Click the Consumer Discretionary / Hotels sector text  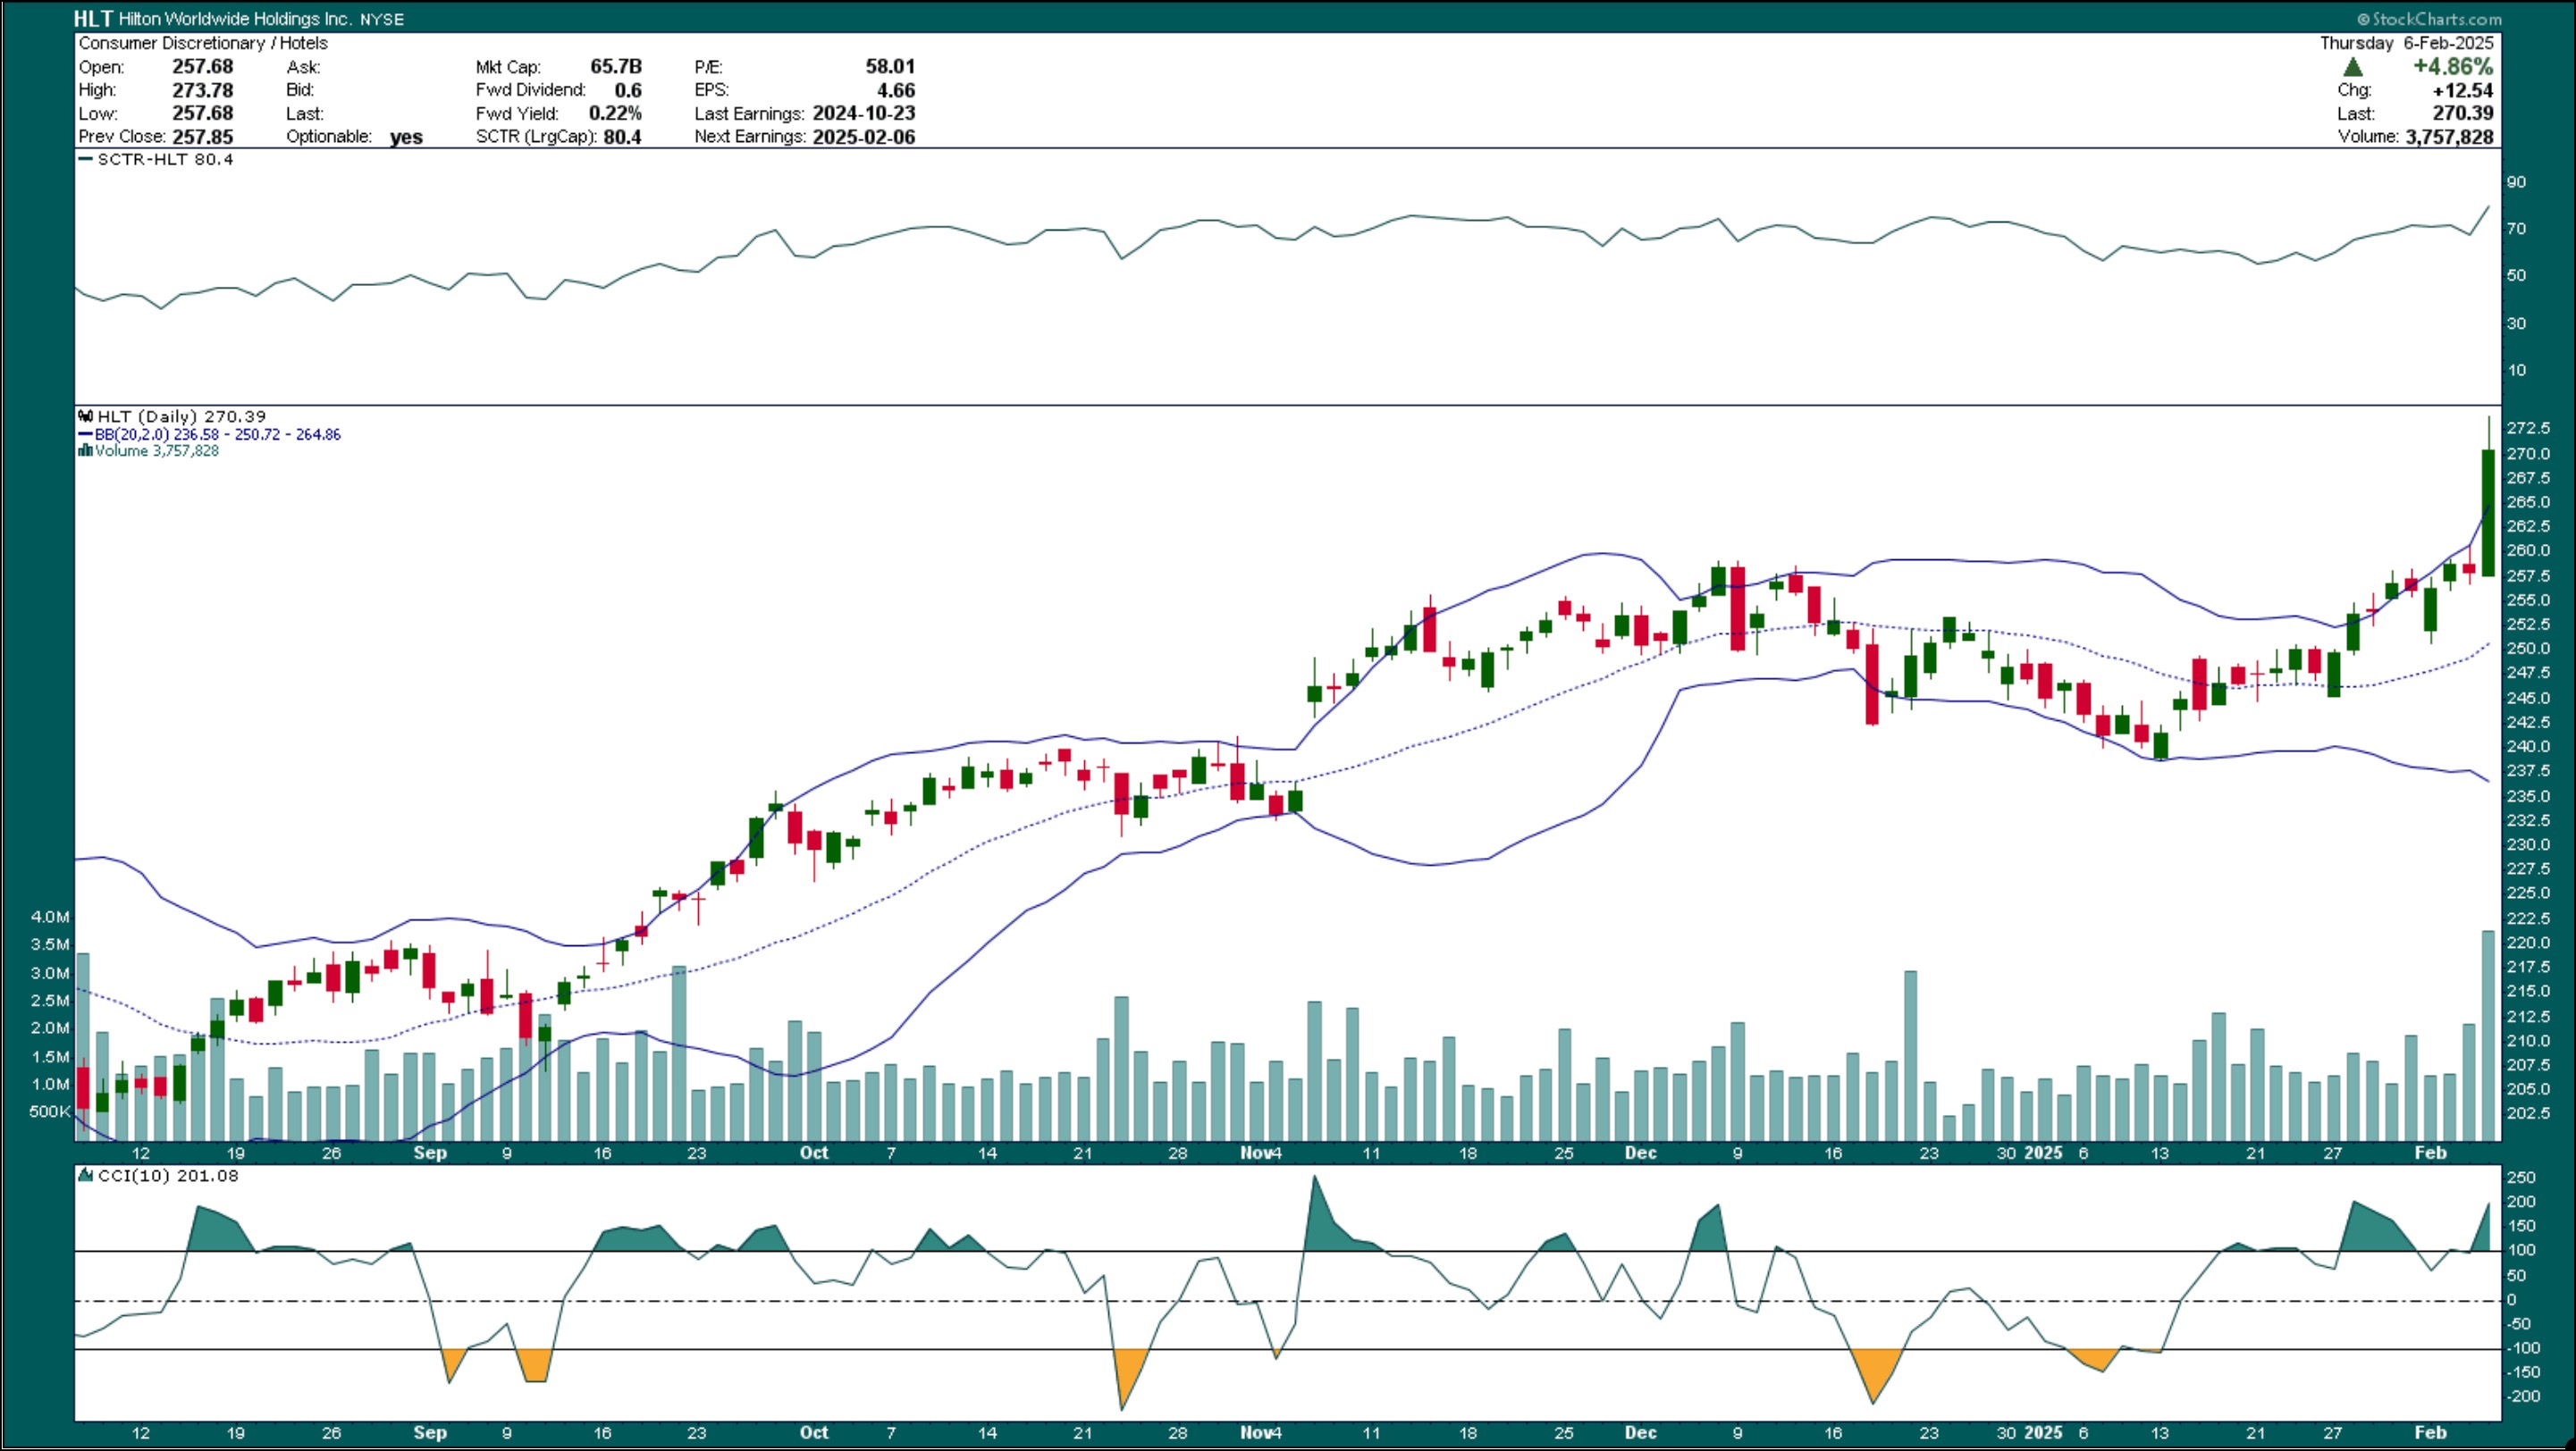pyautogui.click(x=203, y=43)
